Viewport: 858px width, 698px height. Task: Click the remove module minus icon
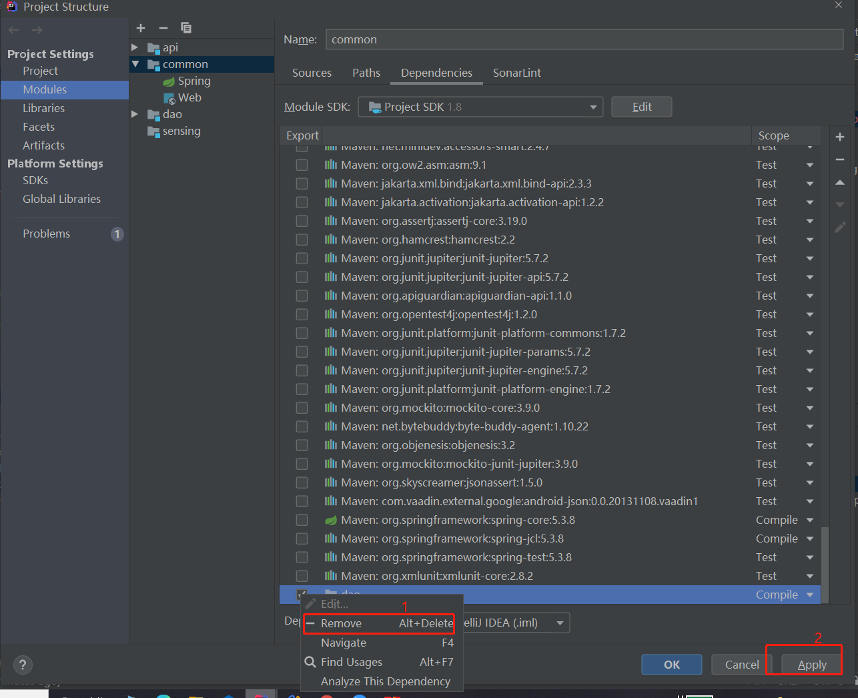tap(163, 28)
